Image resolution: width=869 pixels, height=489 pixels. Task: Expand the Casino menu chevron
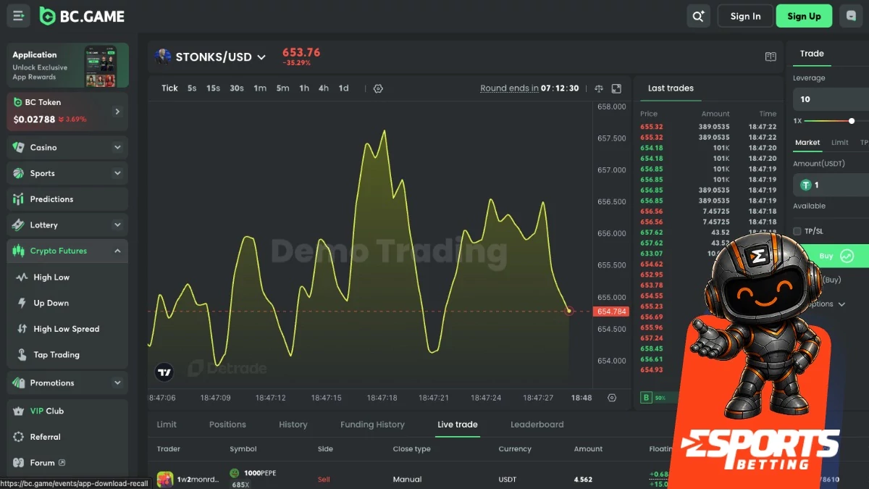(117, 147)
